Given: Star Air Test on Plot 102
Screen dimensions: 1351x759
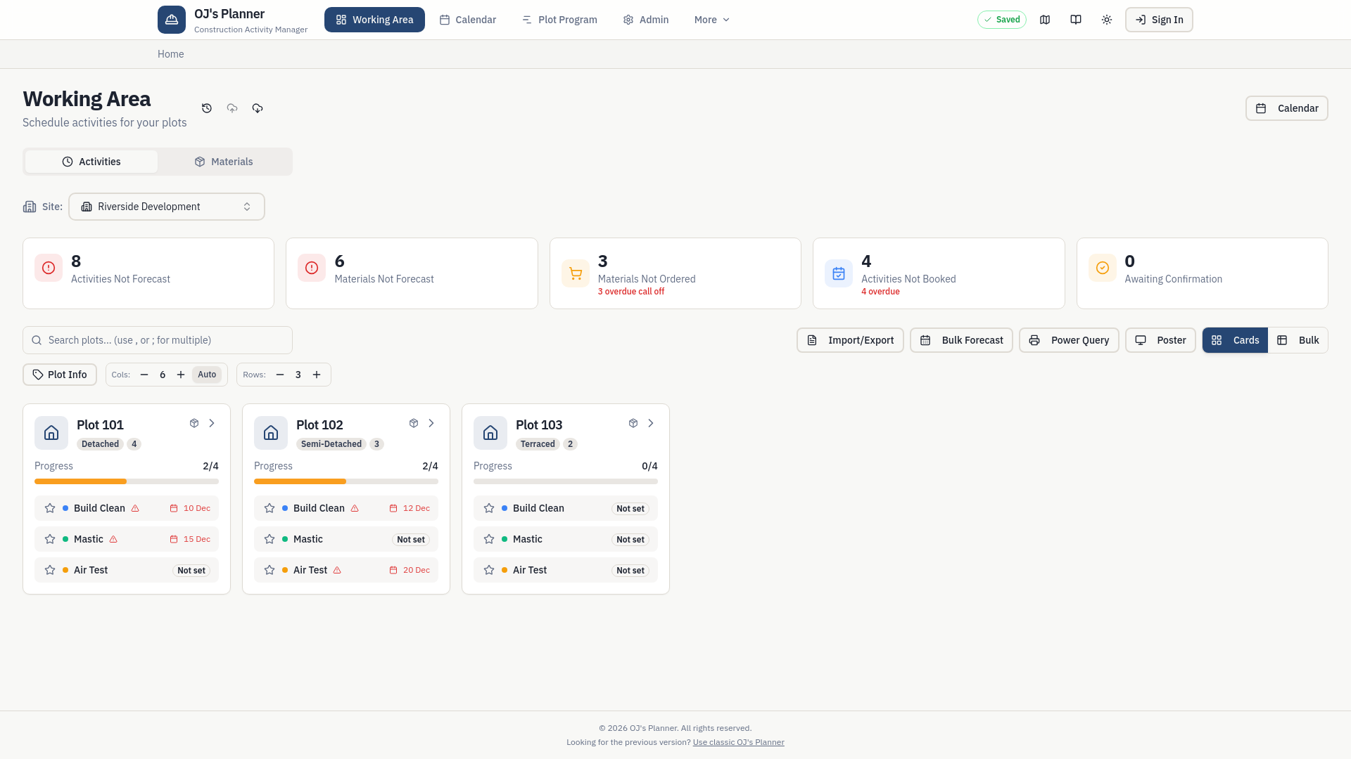Looking at the screenshot, I should (269, 570).
